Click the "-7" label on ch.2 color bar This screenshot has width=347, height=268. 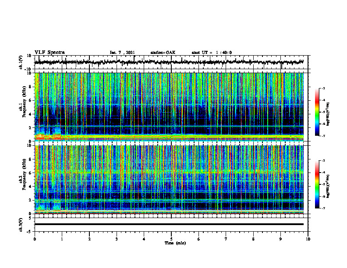click(322, 208)
